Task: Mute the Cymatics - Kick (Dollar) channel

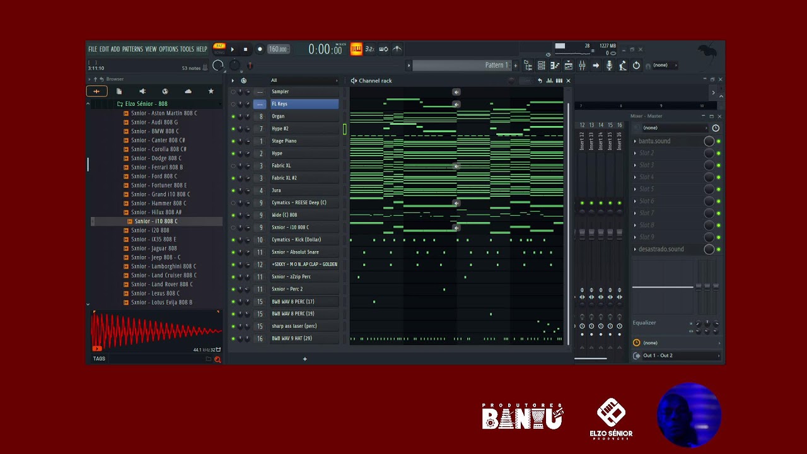Action: coord(233,240)
